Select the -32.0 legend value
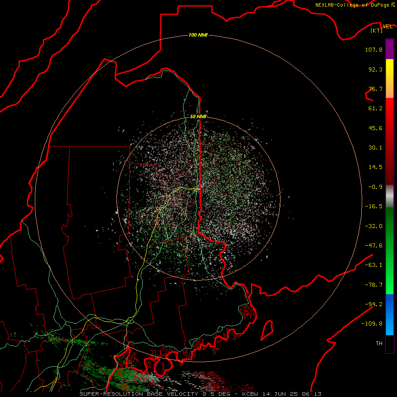 pyautogui.click(x=374, y=226)
